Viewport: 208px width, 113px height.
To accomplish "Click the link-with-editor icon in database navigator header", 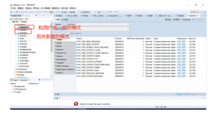I will pos(44,15).
